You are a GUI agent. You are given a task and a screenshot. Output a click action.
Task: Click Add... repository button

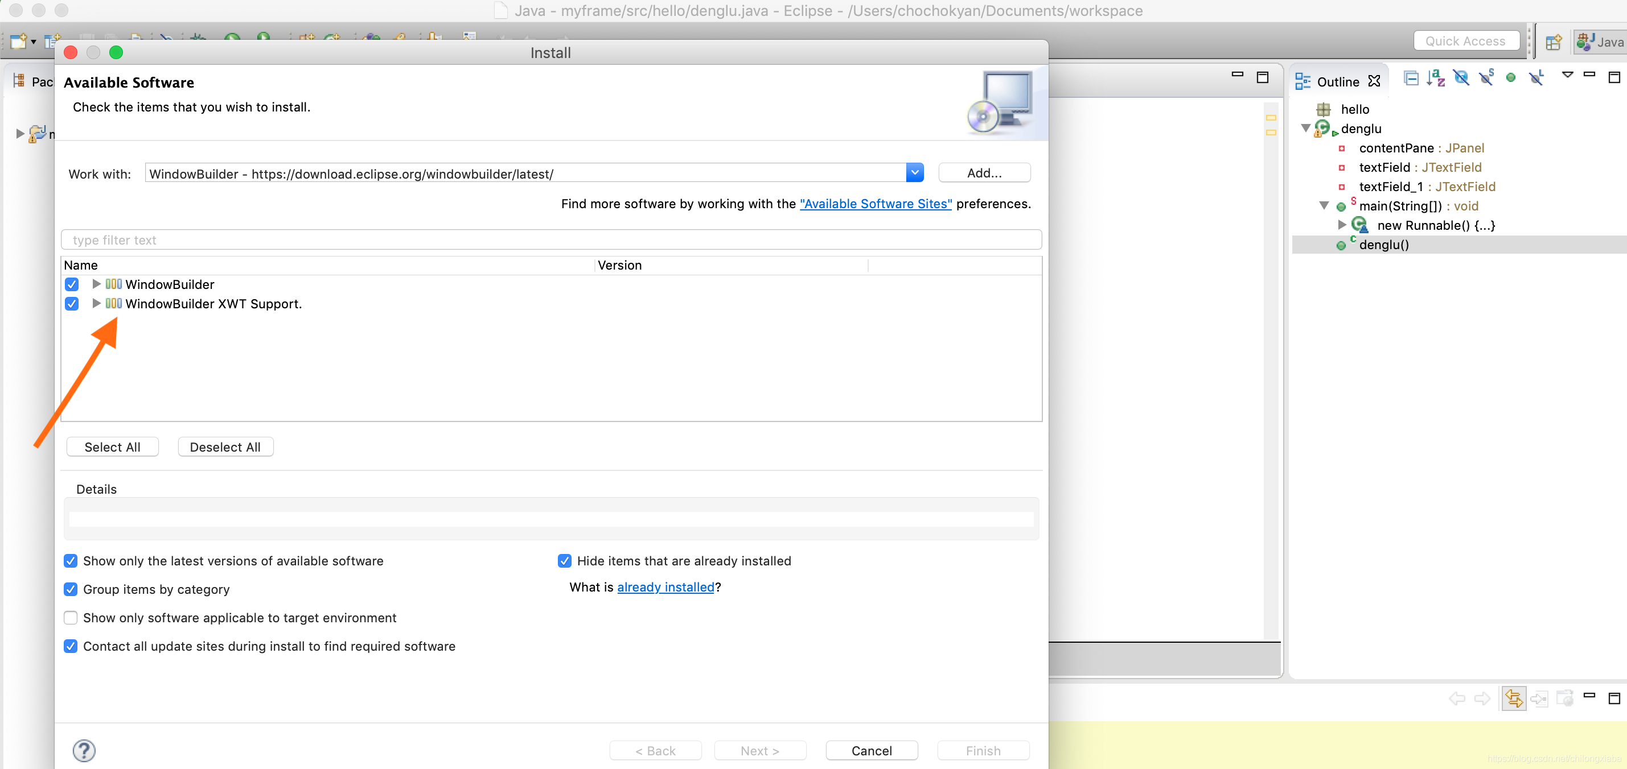[x=984, y=173]
